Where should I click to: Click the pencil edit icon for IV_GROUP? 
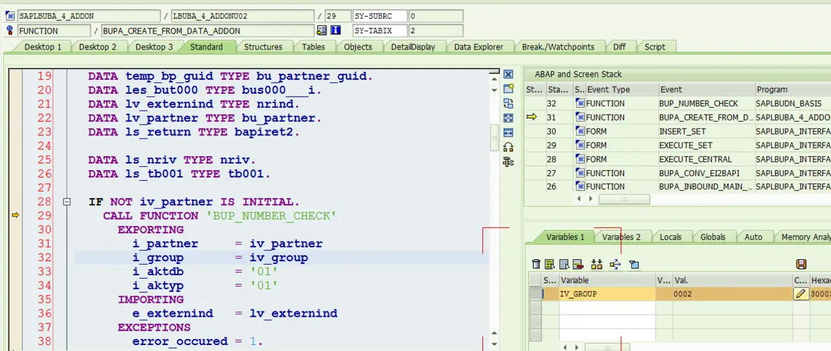click(801, 293)
